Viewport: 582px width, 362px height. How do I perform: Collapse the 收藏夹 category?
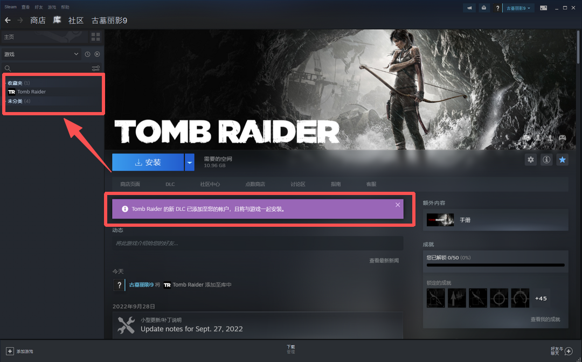tap(5, 83)
